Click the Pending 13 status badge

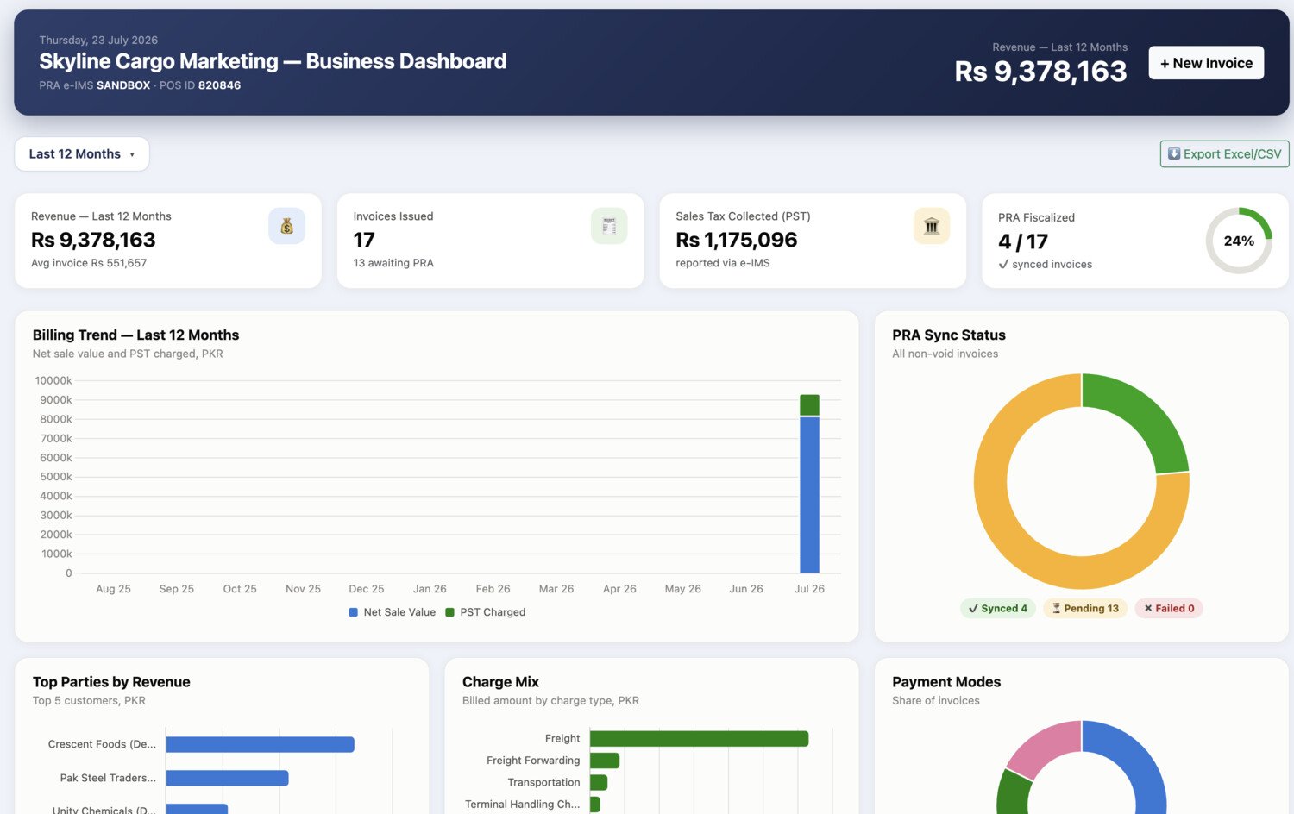(1085, 608)
